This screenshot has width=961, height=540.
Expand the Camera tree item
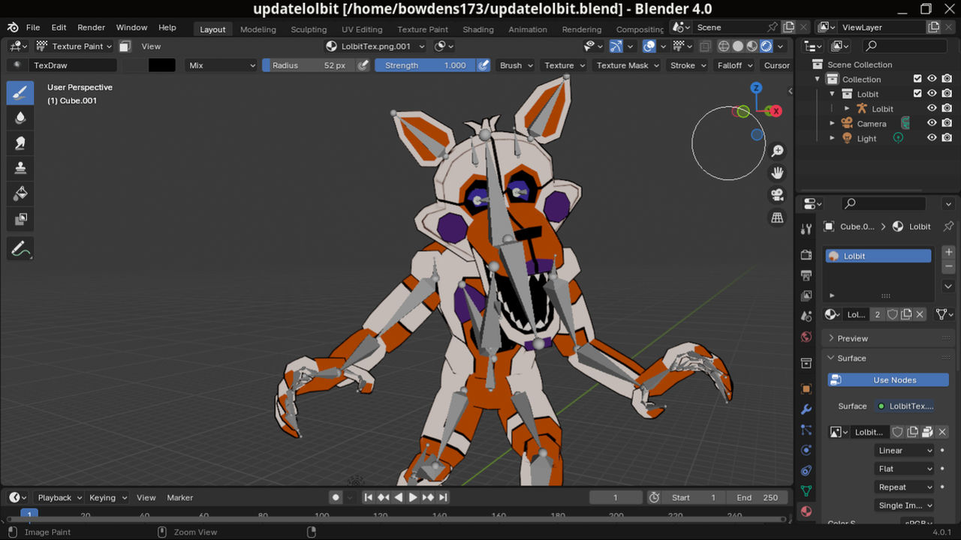(832, 123)
